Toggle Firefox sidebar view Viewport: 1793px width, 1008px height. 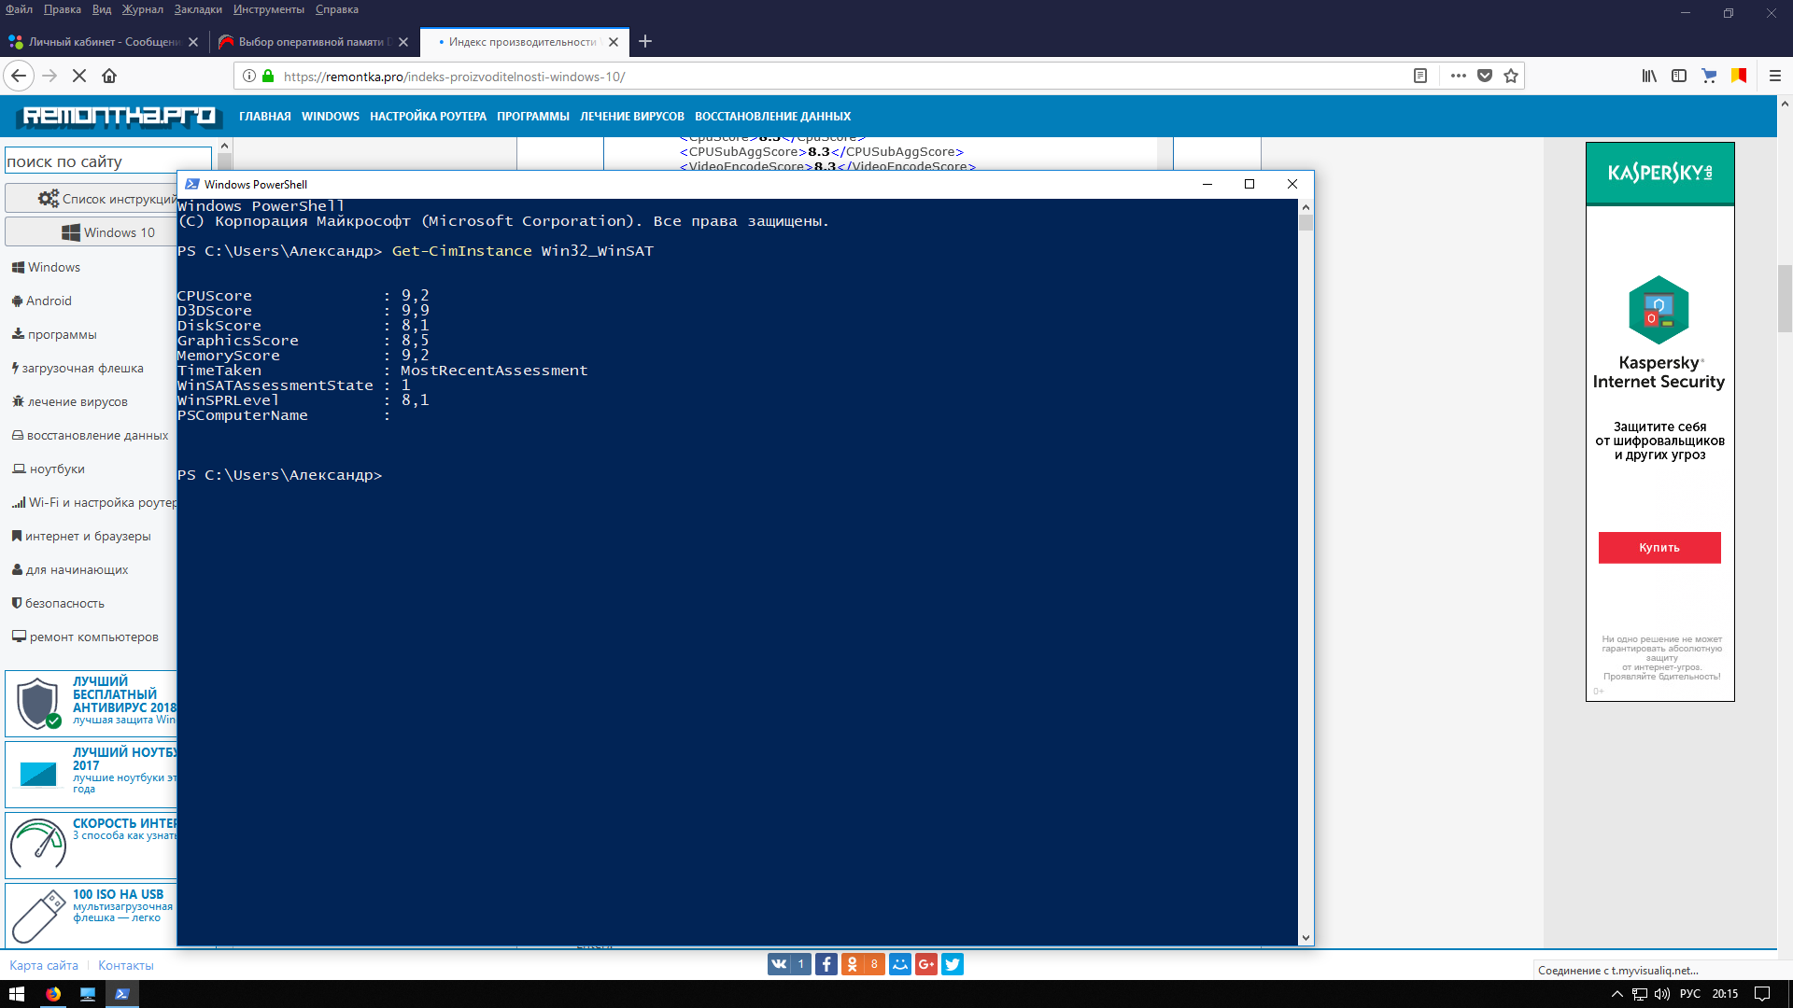point(1679,77)
